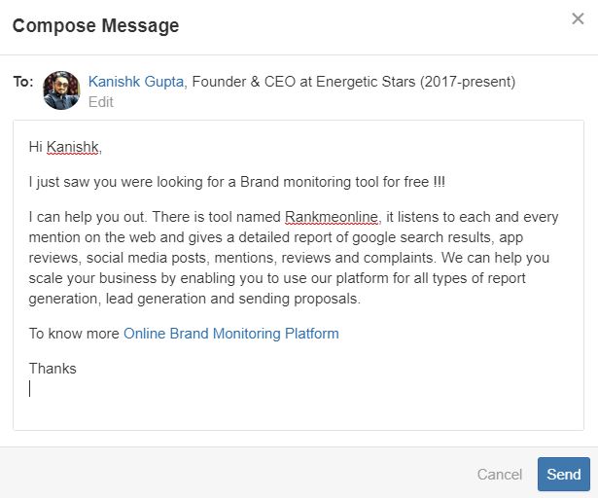Viewport: 598px width, 498px height.
Task: Cancel the message
Action: 499,475
